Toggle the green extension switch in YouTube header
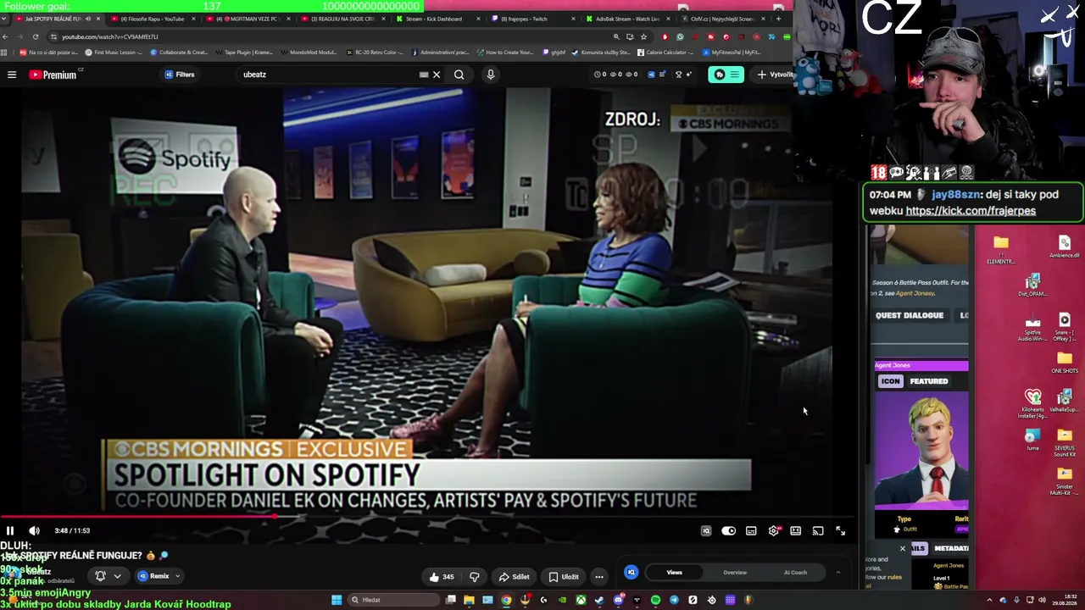The width and height of the screenshot is (1085, 610). pos(726,75)
